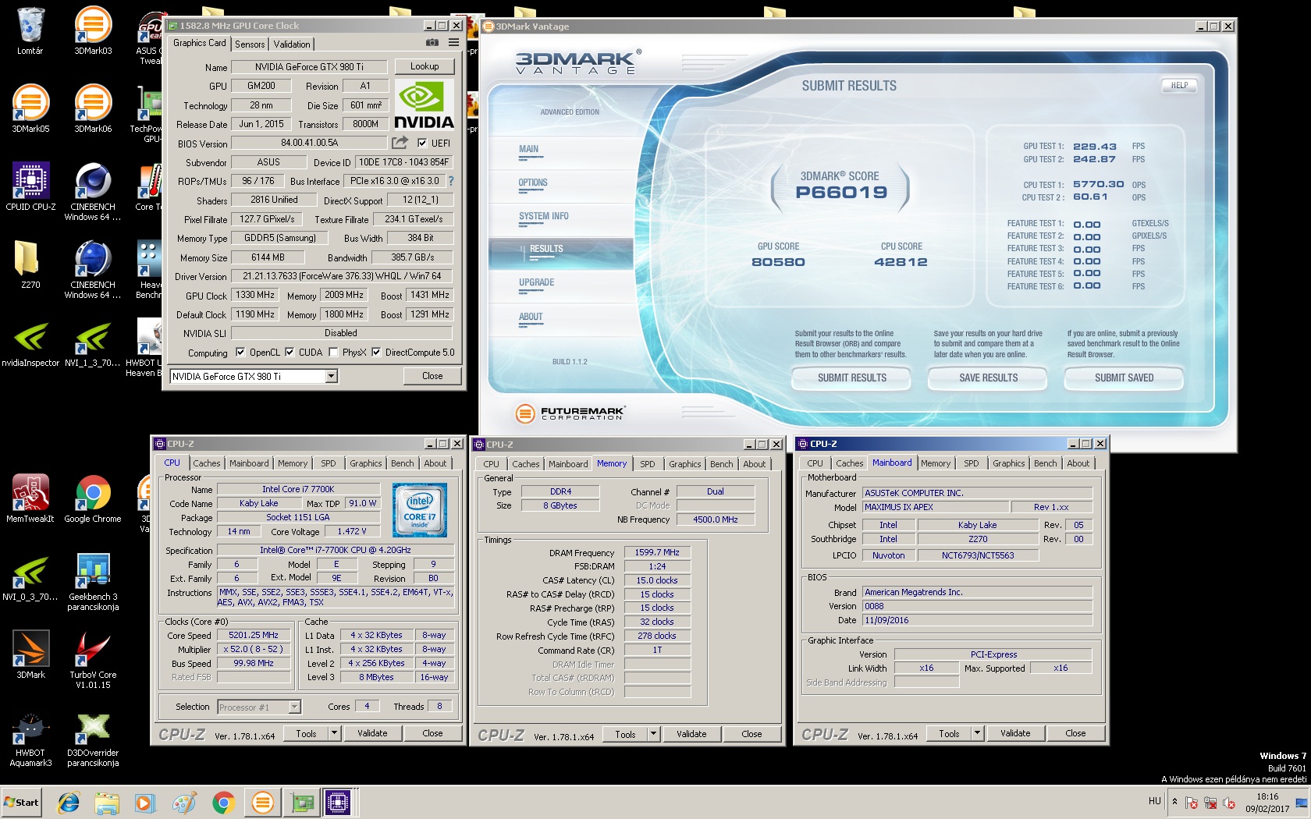
Task: Expand Tools arrow in CPU-Z Mainboard tab window
Action: pos(977,733)
